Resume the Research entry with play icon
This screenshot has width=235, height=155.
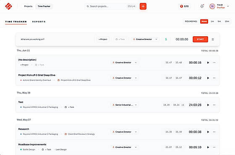click(x=208, y=132)
